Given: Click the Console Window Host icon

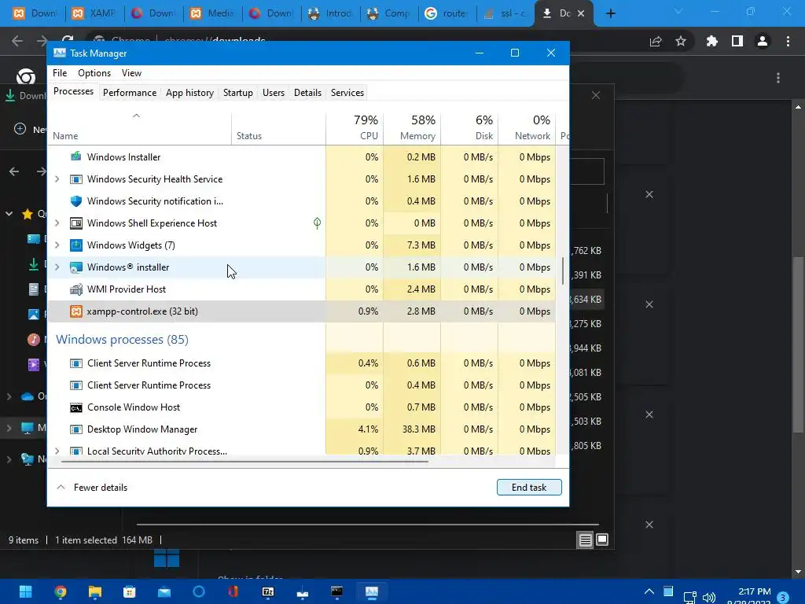Looking at the screenshot, I should (x=76, y=407).
